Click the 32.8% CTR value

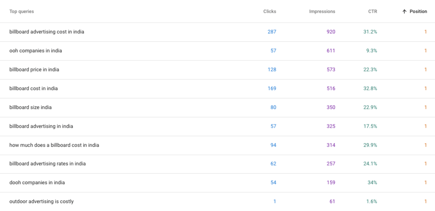[x=370, y=88]
